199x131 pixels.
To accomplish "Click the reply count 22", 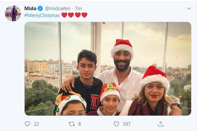I will pyautogui.click(x=36, y=124).
